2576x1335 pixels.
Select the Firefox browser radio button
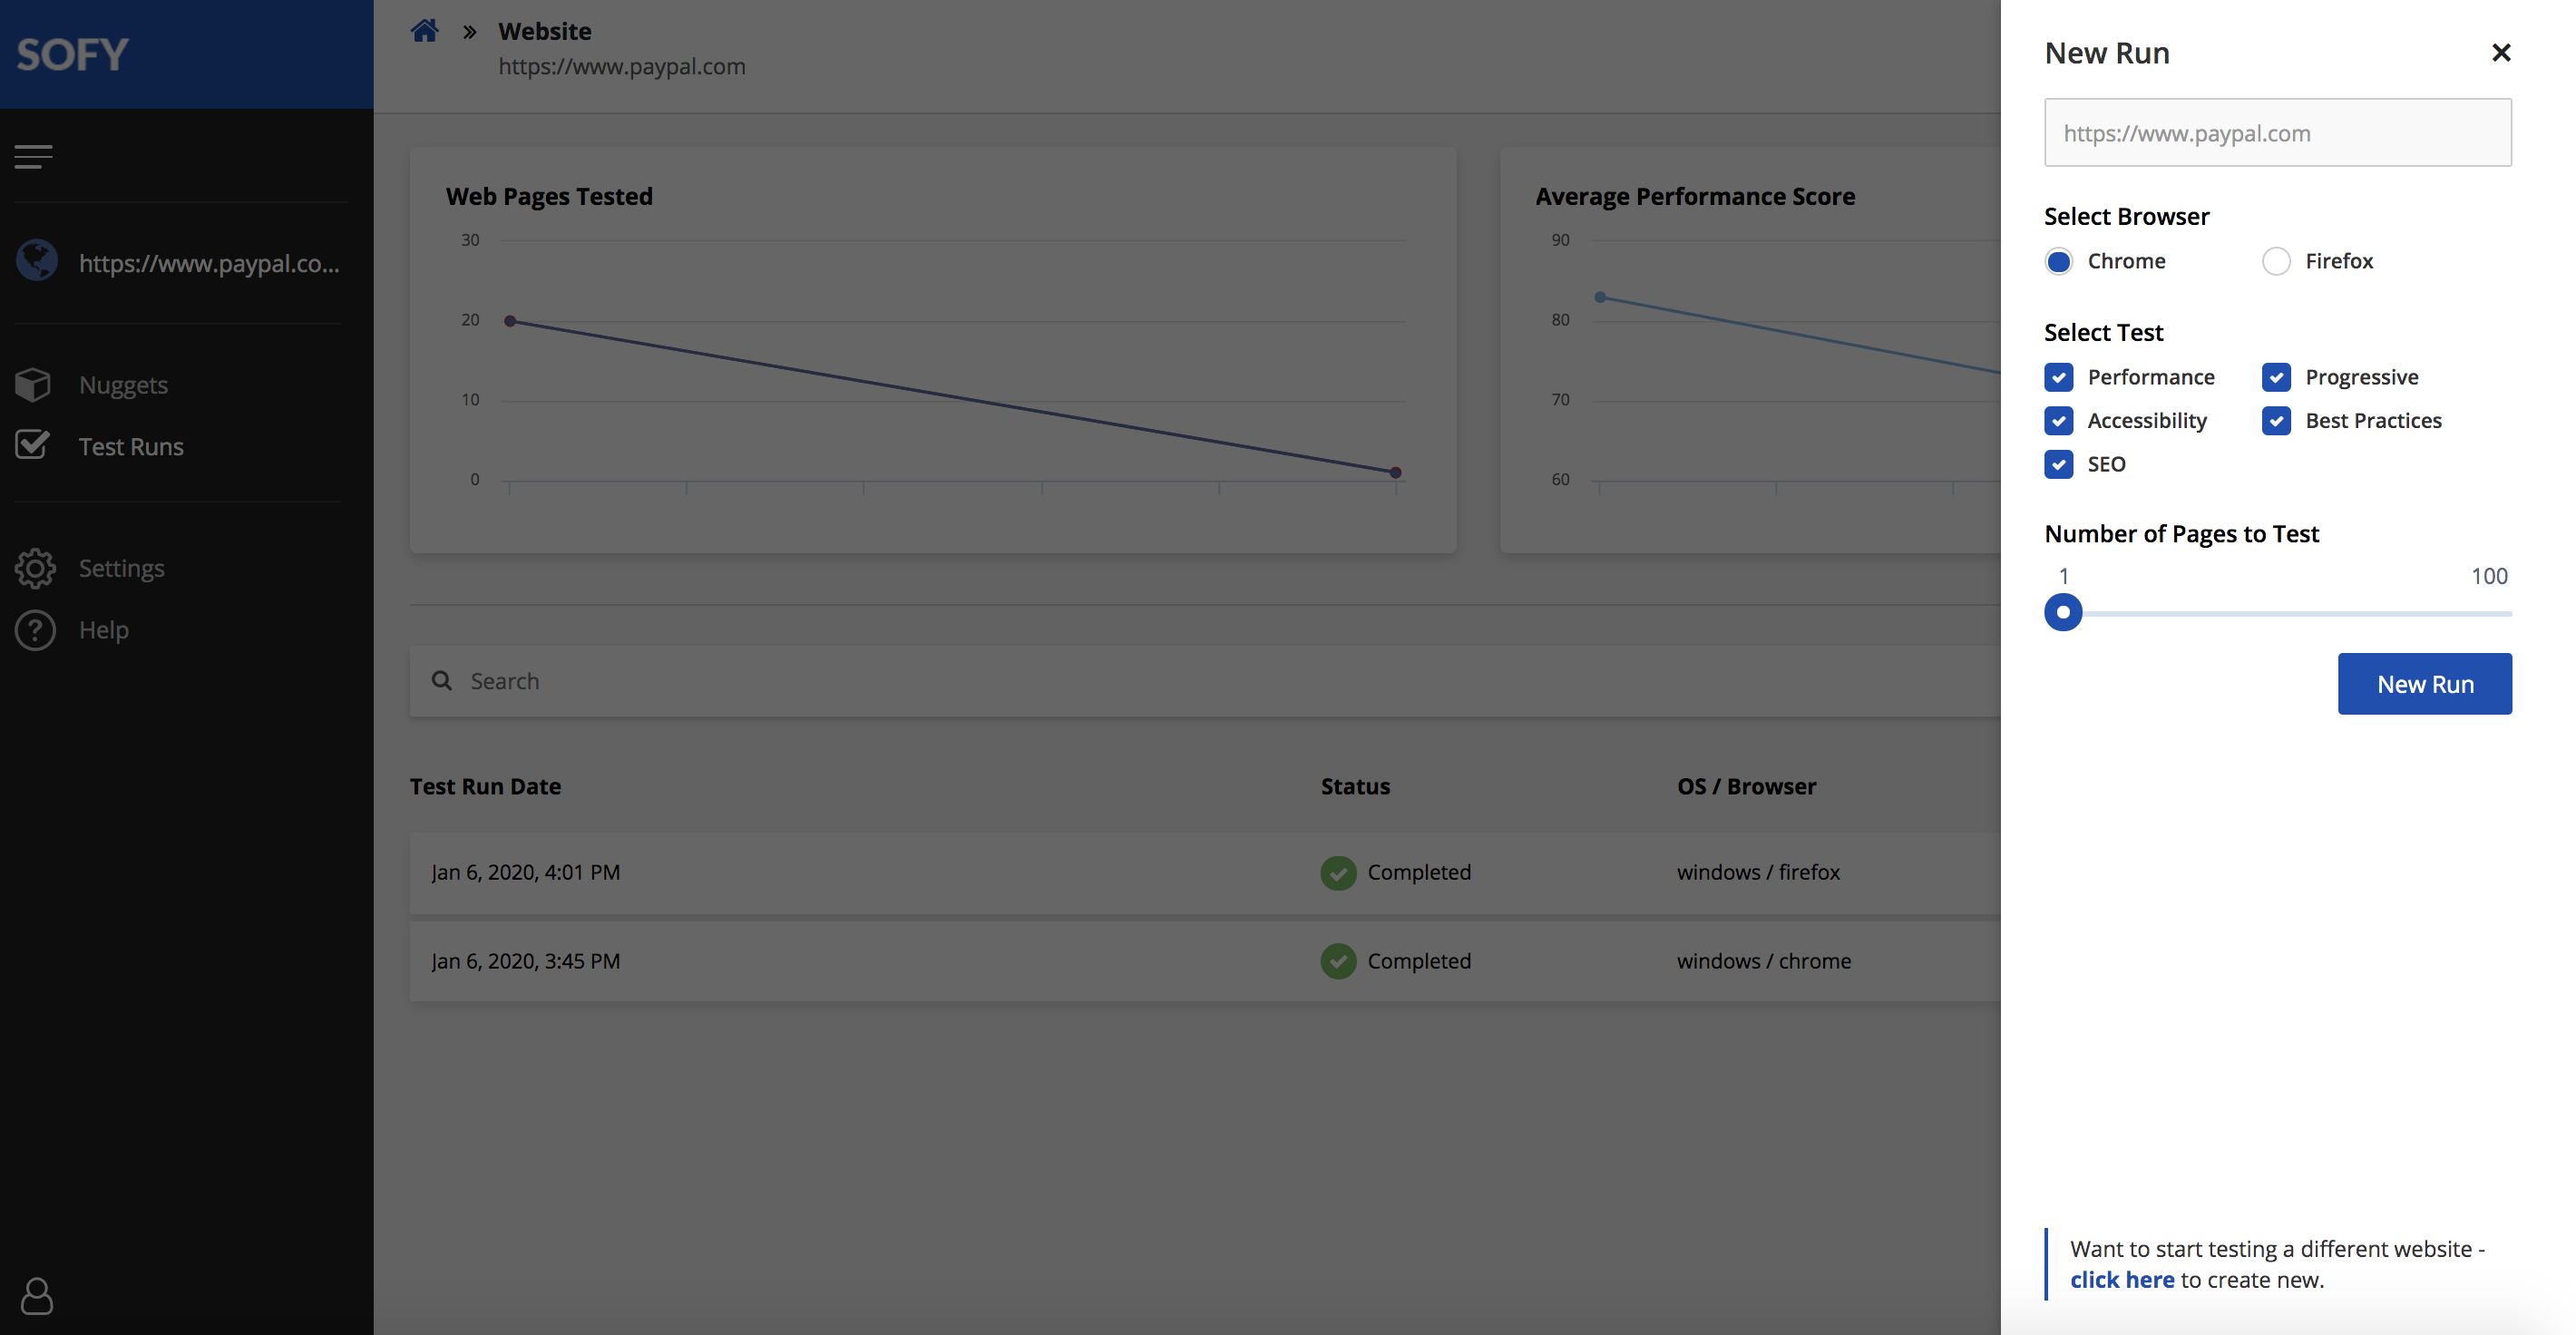click(2276, 261)
